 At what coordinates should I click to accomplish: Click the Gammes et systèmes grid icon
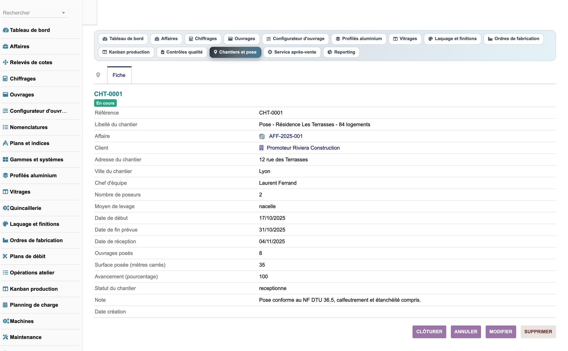point(5,159)
